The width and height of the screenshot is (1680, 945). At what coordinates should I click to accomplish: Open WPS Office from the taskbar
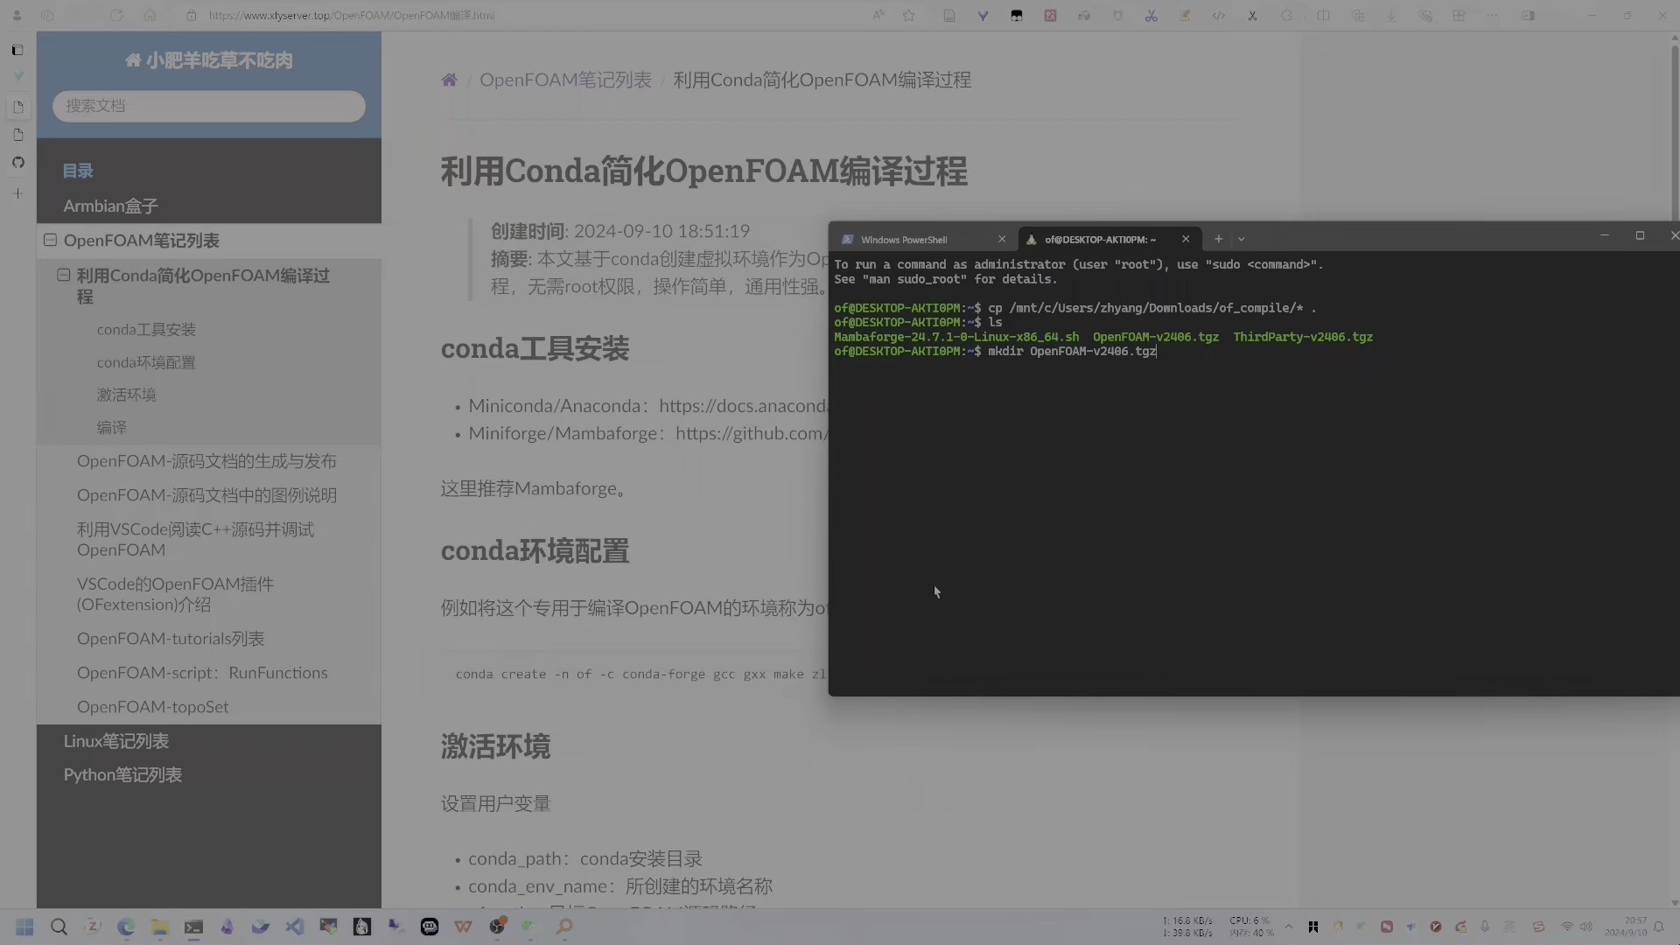pos(463,927)
